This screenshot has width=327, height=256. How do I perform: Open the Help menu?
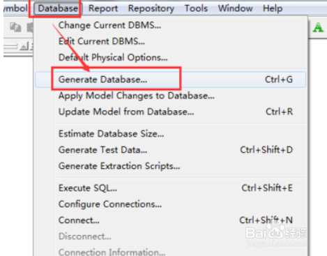coord(273,8)
